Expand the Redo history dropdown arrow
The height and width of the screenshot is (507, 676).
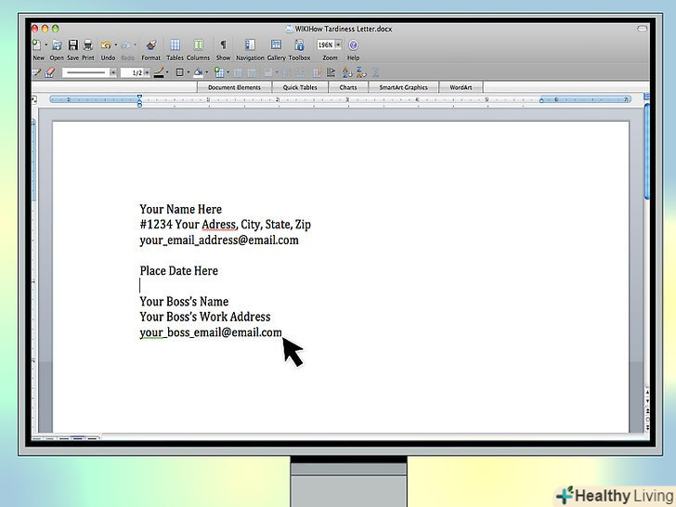click(x=135, y=45)
